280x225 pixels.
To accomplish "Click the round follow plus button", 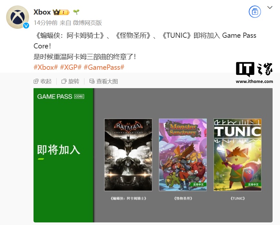I will pyautogui.click(x=255, y=12).
